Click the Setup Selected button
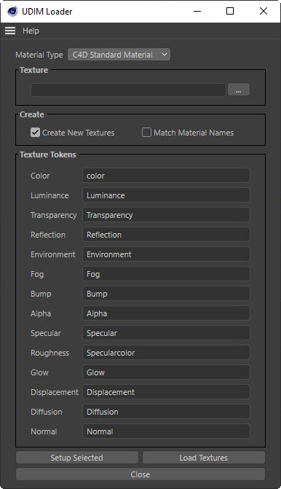The image size is (281, 489). [x=77, y=458]
